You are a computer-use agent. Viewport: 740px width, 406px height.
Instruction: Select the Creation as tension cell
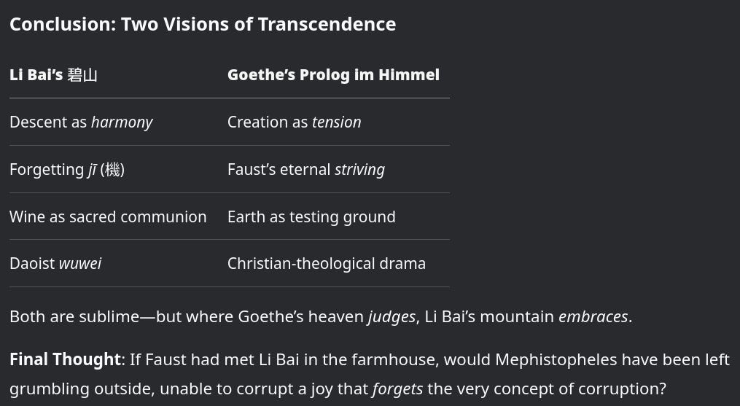tap(294, 122)
